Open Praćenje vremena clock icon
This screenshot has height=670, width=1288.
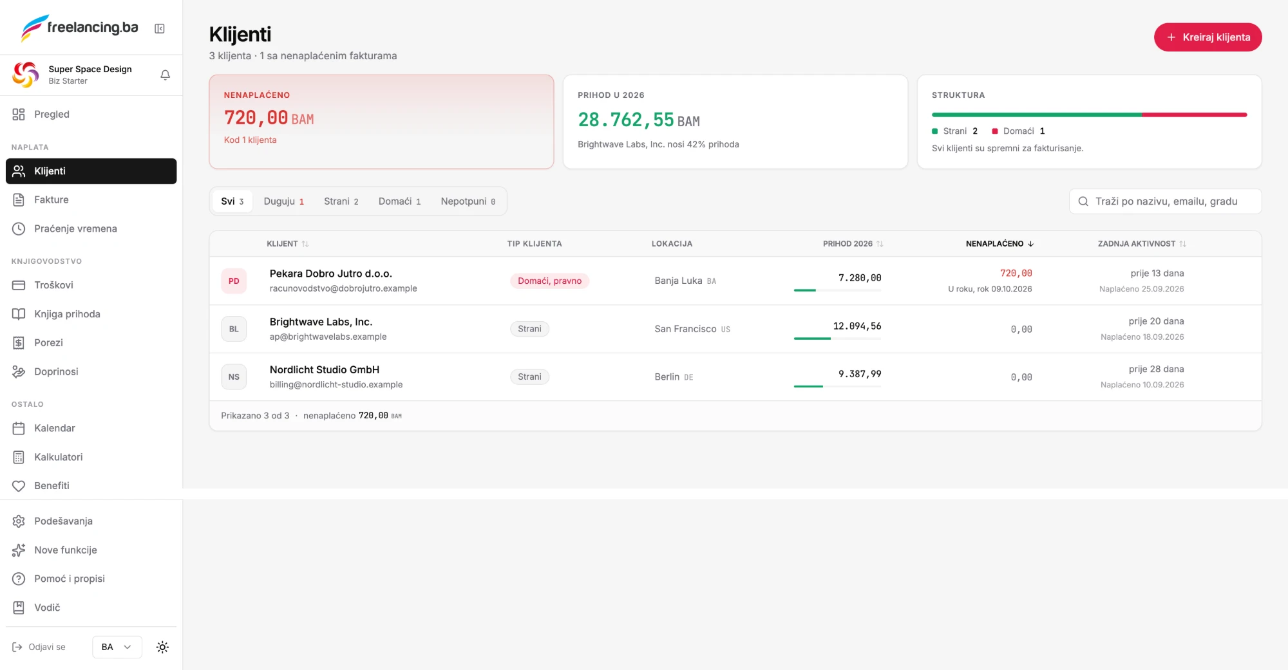coord(19,228)
